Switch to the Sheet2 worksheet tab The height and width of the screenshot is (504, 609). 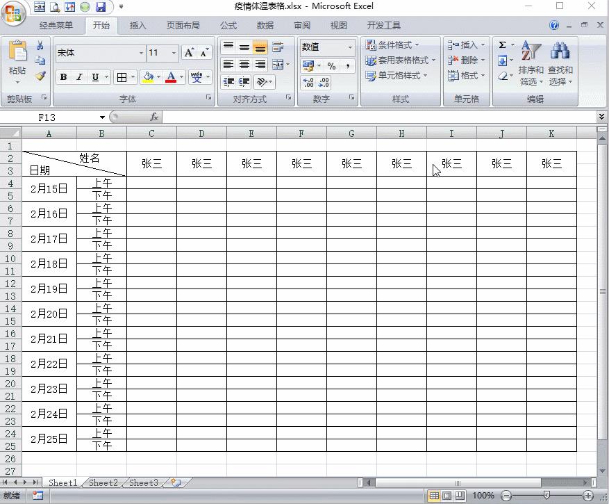tap(103, 483)
